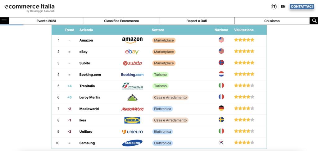Image resolution: width=318 pixels, height=151 pixels.
Task: Go to ecommerce Italia homepage logo
Action: point(30,8)
